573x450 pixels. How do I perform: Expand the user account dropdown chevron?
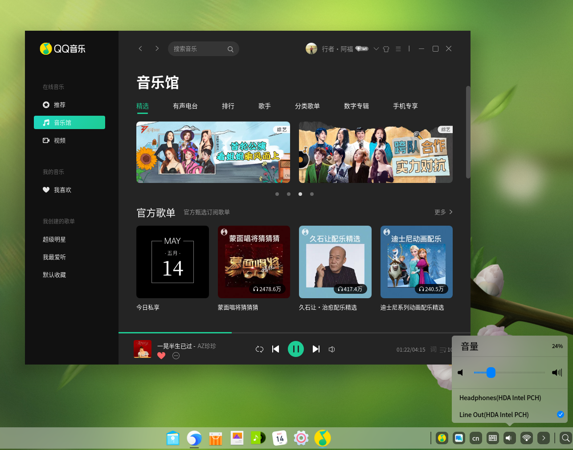pos(376,49)
